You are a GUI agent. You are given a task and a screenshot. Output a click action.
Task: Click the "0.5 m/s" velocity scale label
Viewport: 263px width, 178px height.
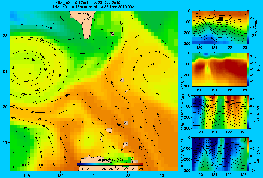[x=84, y=19]
